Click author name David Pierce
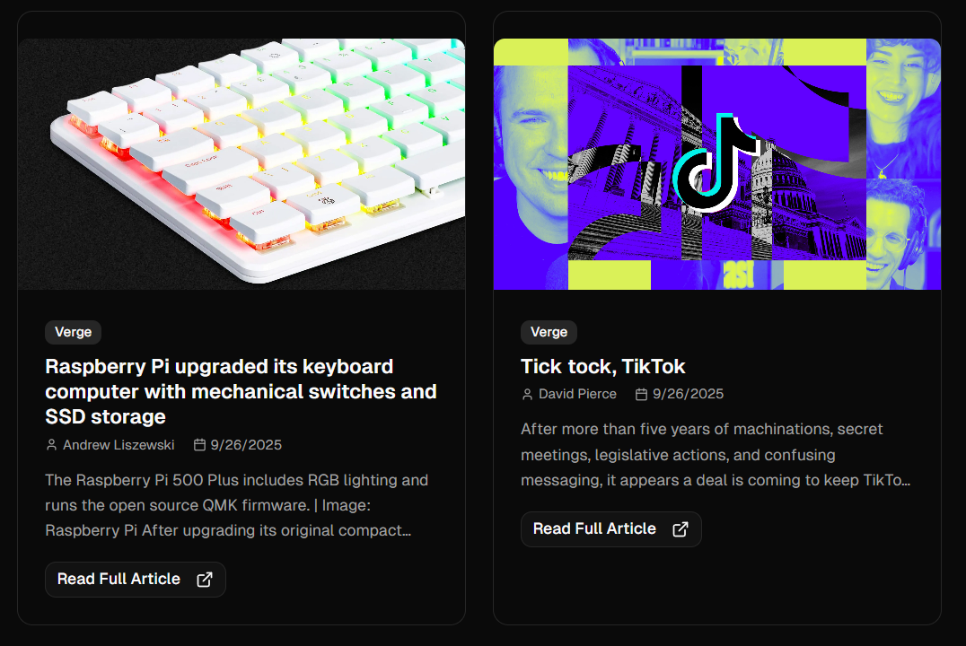 point(577,394)
